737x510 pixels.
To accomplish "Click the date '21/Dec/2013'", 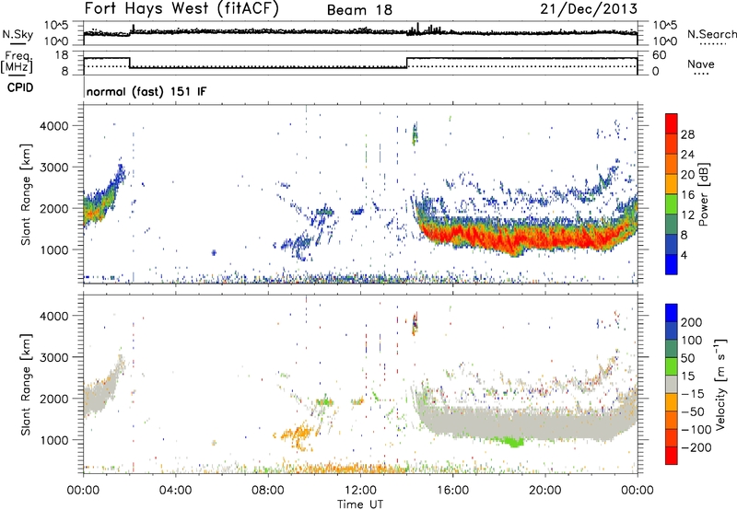I will [x=589, y=9].
